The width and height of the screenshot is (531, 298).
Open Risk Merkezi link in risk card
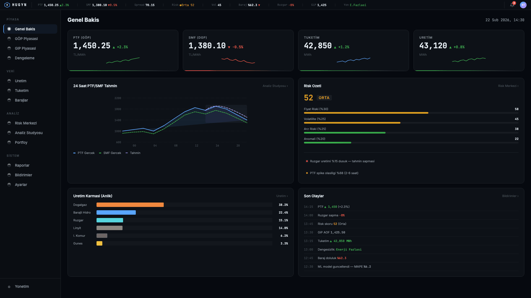click(x=508, y=86)
